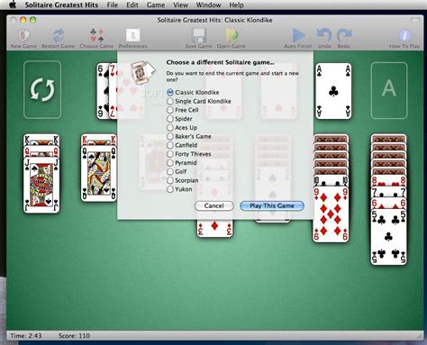Screen dimensions: 427x345
Task: Pick the Forty Thieves radio button
Action: pyautogui.click(x=170, y=154)
